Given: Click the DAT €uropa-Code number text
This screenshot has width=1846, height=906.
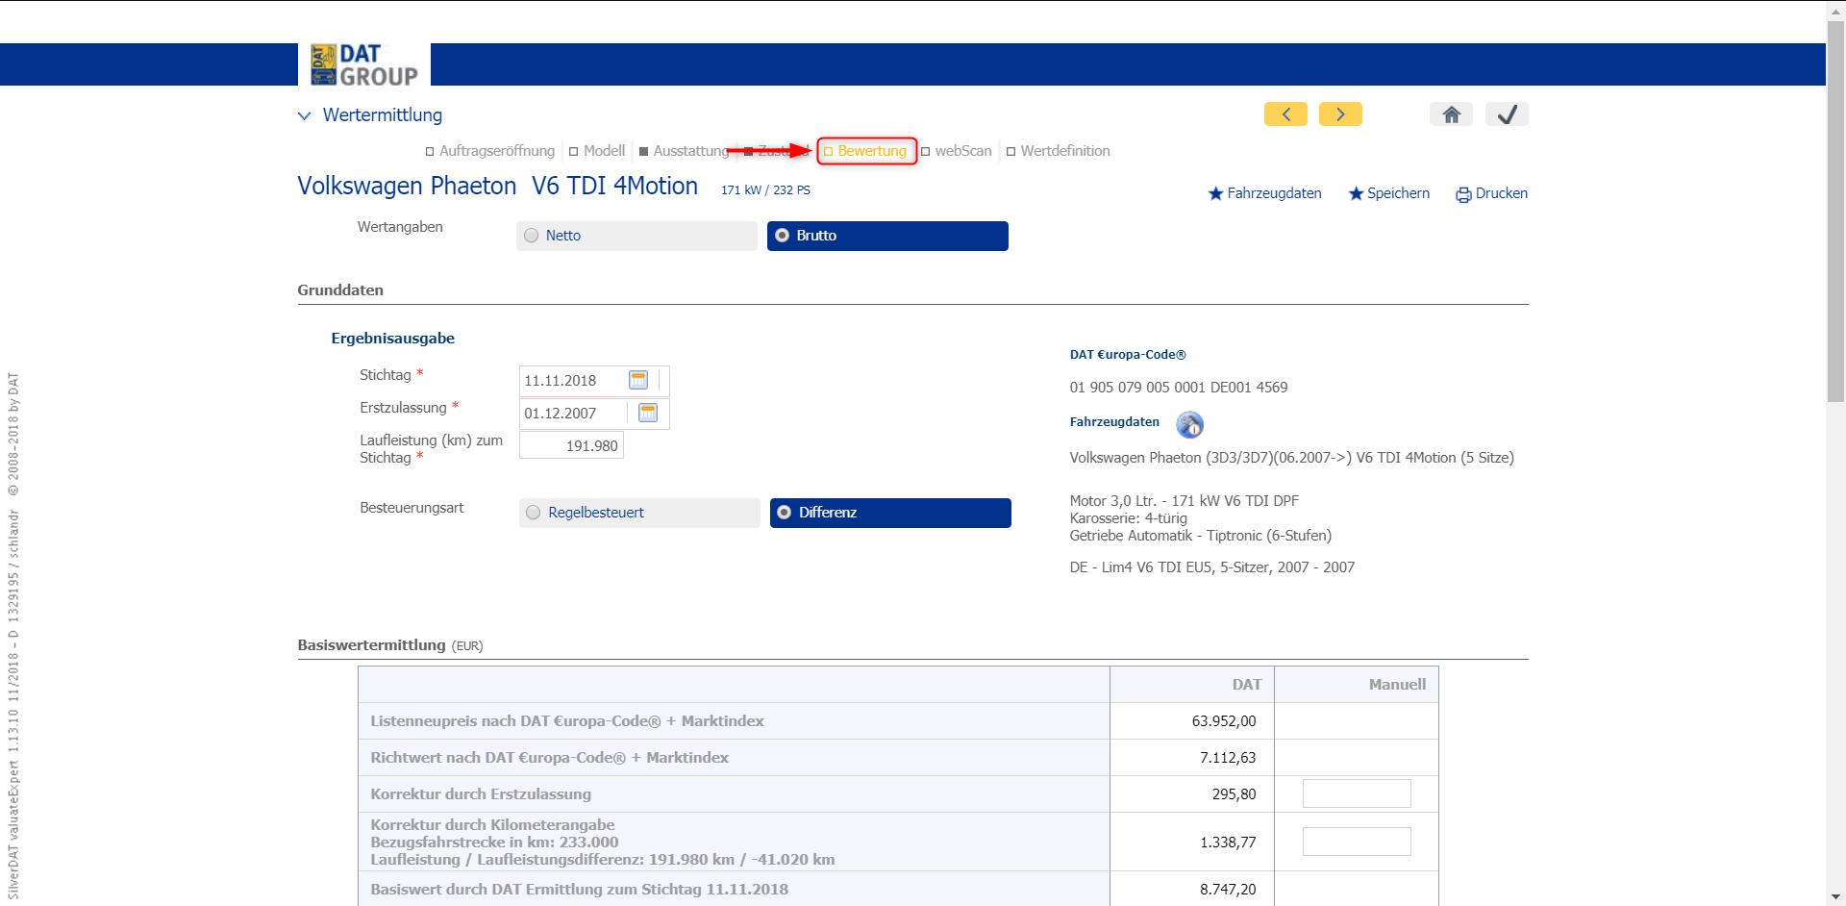Looking at the screenshot, I should pyautogui.click(x=1179, y=388).
